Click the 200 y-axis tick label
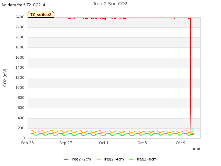This screenshot has width=221, height=166. click(x=21, y=128)
